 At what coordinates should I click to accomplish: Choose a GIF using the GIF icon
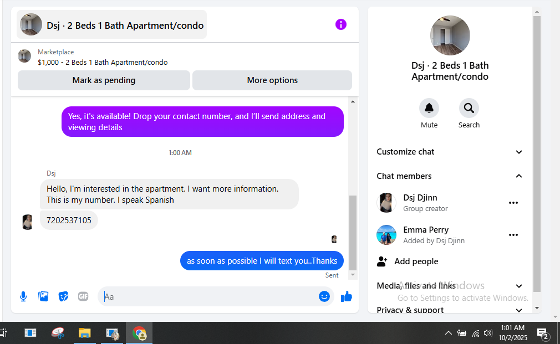83,296
